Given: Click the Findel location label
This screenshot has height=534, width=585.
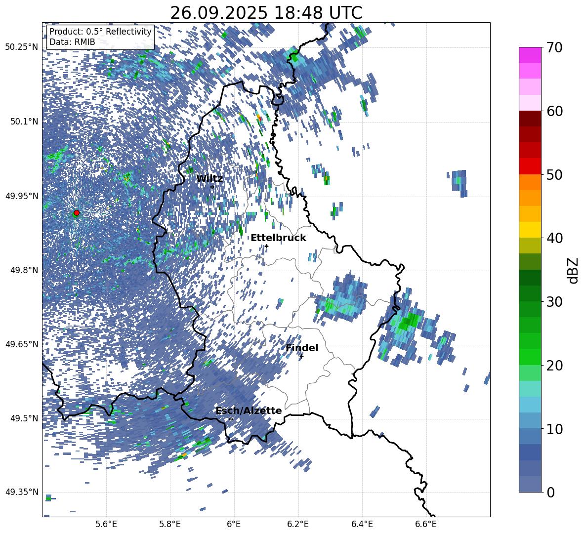Looking at the screenshot, I should [x=302, y=348].
